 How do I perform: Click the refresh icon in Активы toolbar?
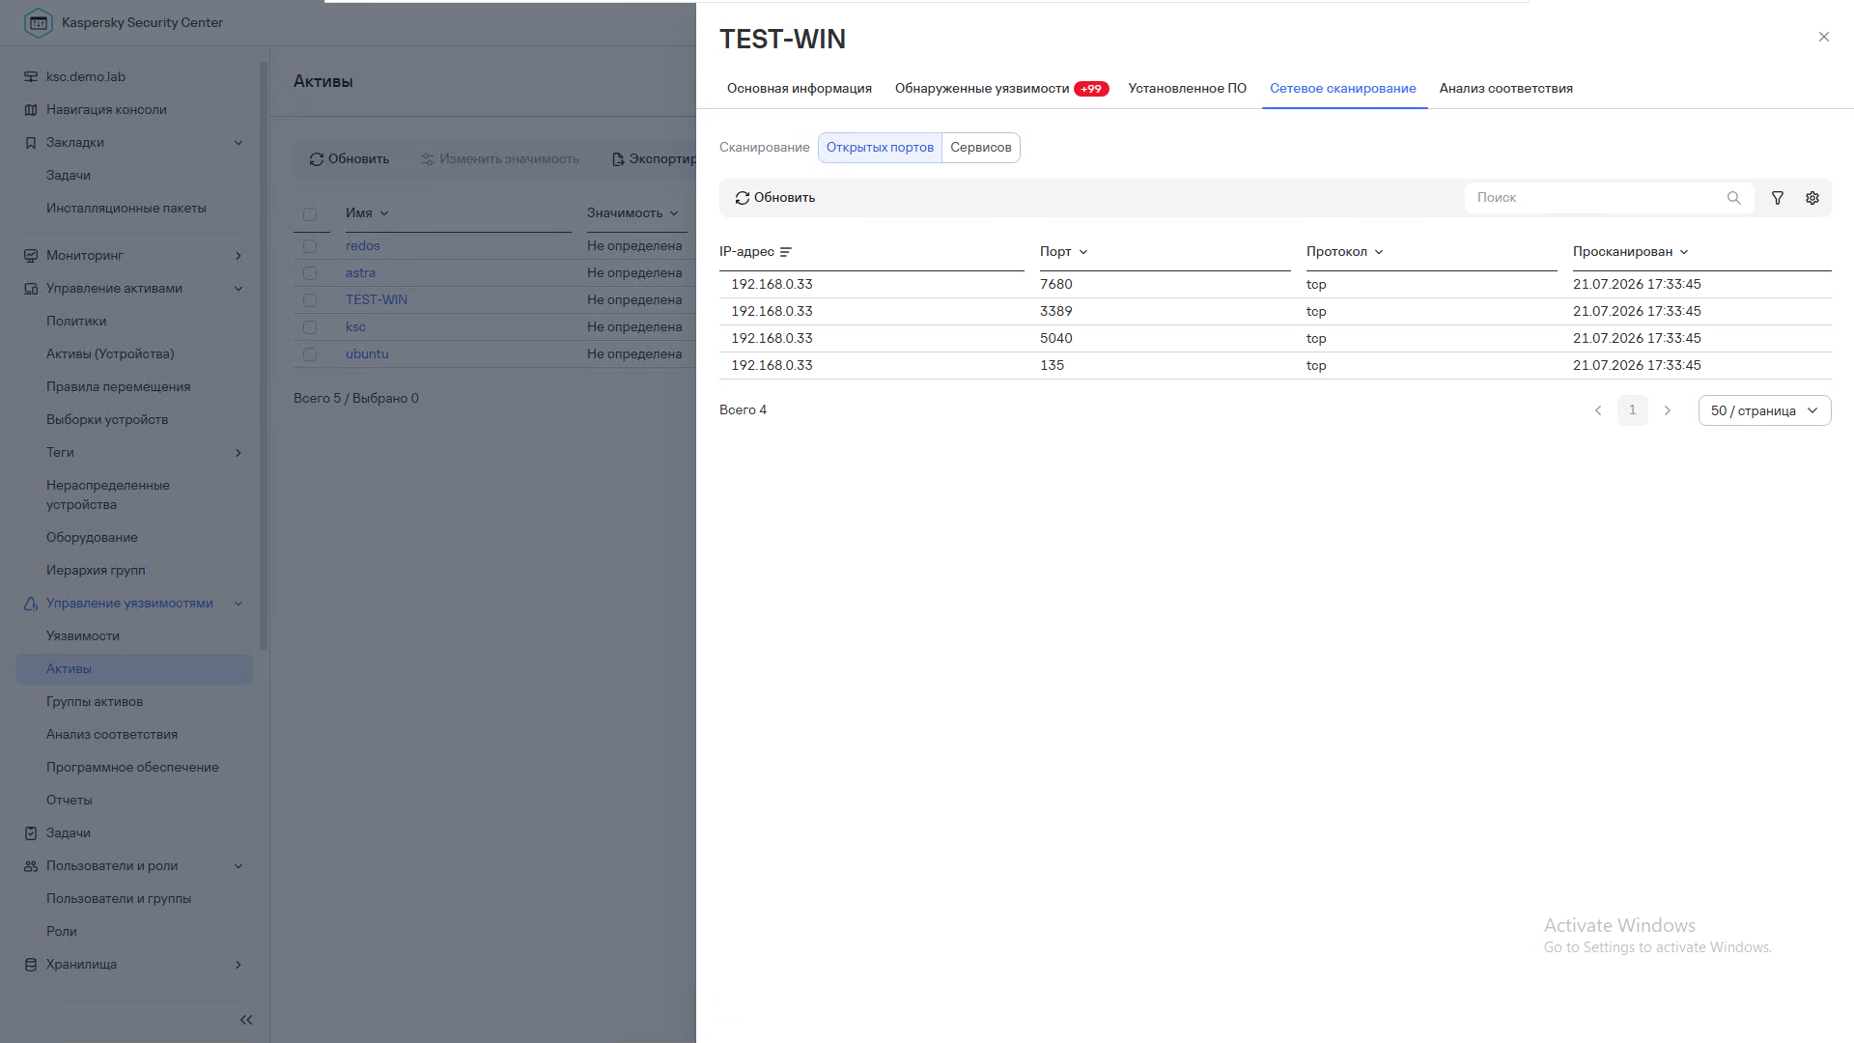[316, 159]
